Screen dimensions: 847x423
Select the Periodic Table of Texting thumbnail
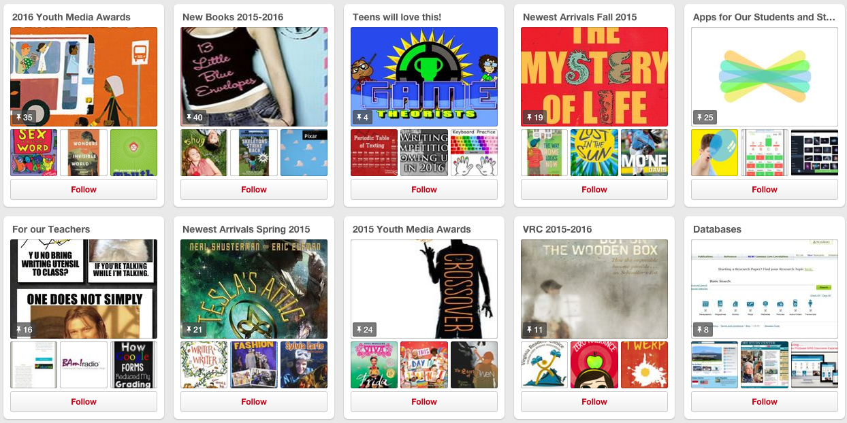(x=374, y=153)
